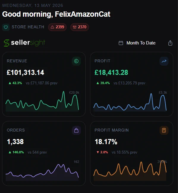The width and height of the screenshot is (178, 193).
Task: Click the calendar icon beside Month To Date
Action: (x=121, y=43)
